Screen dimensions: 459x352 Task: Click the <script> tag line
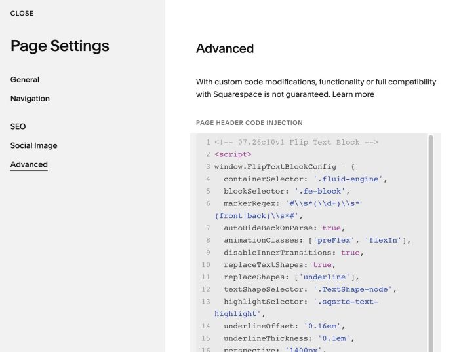(x=233, y=154)
